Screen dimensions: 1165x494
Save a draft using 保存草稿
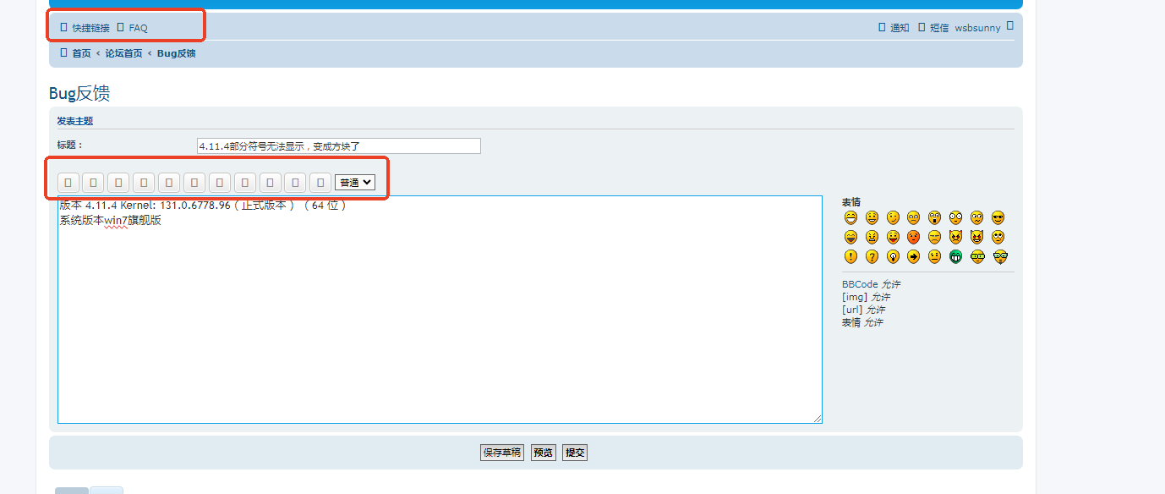tap(501, 452)
